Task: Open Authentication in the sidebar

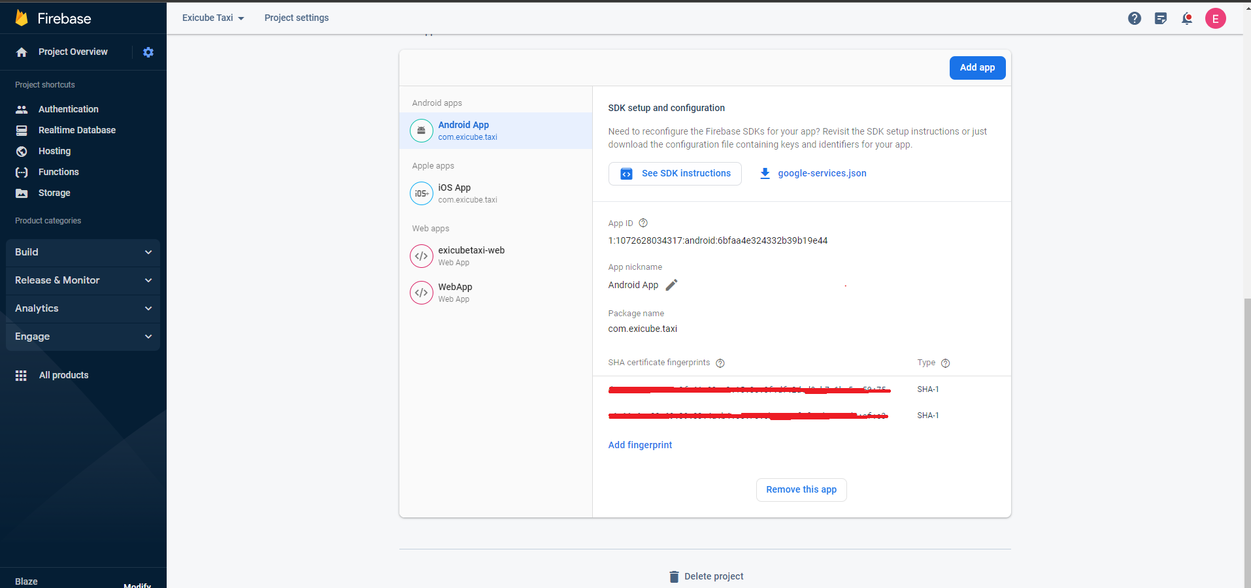Action: tap(68, 109)
